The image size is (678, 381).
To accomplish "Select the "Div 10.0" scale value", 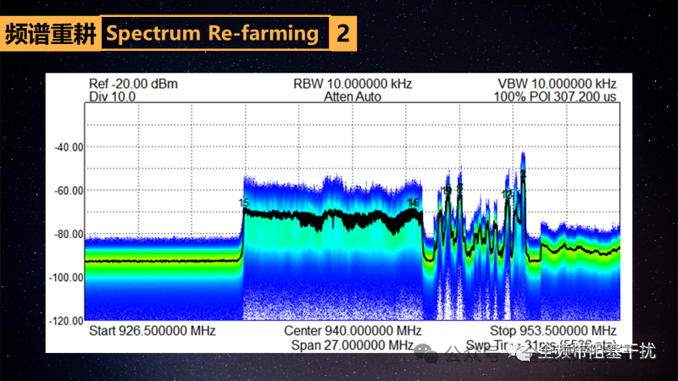I will 112,97.
